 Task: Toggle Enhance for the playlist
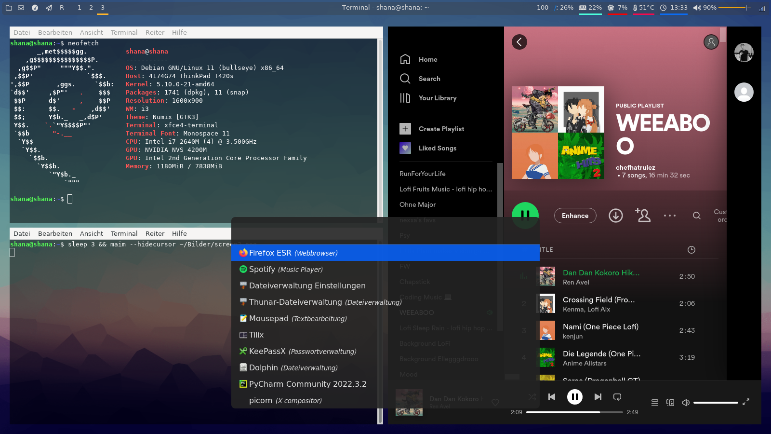pos(575,216)
